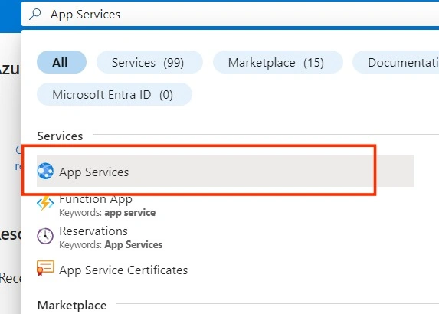Click the Function App lightning icon
This screenshot has height=314, width=439.
(x=45, y=203)
